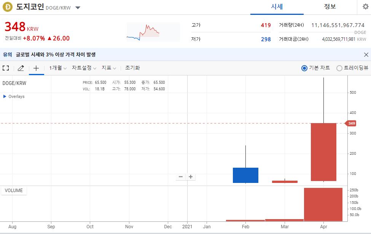This screenshot has width=371, height=234.
Task: Click the 2021 time axis label
Action: [187, 227]
